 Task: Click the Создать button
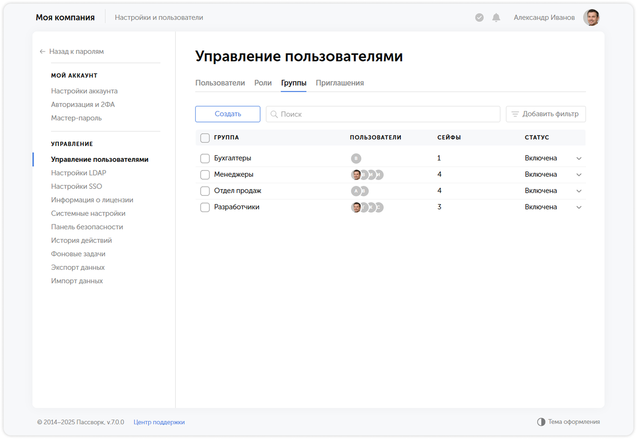(x=227, y=114)
